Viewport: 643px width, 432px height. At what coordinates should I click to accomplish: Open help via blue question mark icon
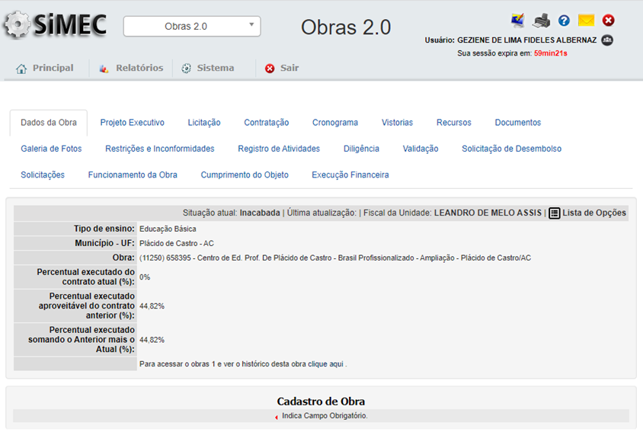[564, 21]
